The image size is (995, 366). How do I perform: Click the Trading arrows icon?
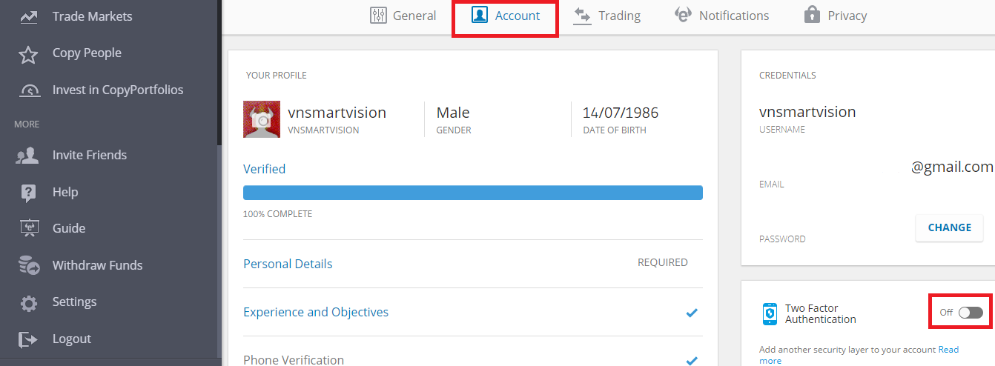[x=582, y=16]
